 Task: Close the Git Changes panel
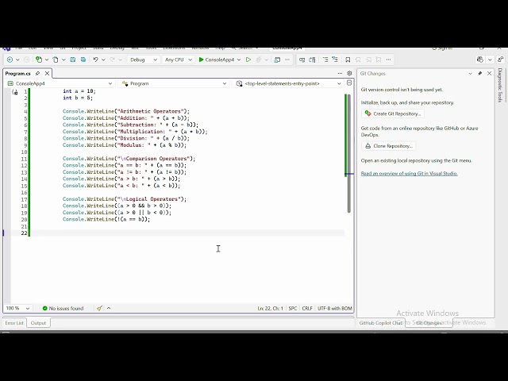489,74
